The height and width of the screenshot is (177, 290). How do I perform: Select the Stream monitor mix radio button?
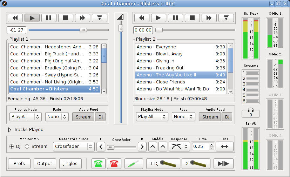click(x=27, y=147)
